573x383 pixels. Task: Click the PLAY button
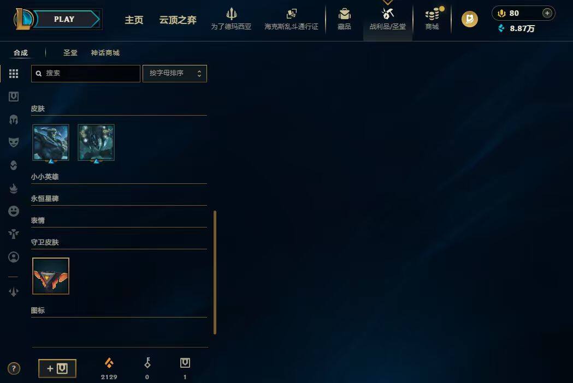pos(64,19)
